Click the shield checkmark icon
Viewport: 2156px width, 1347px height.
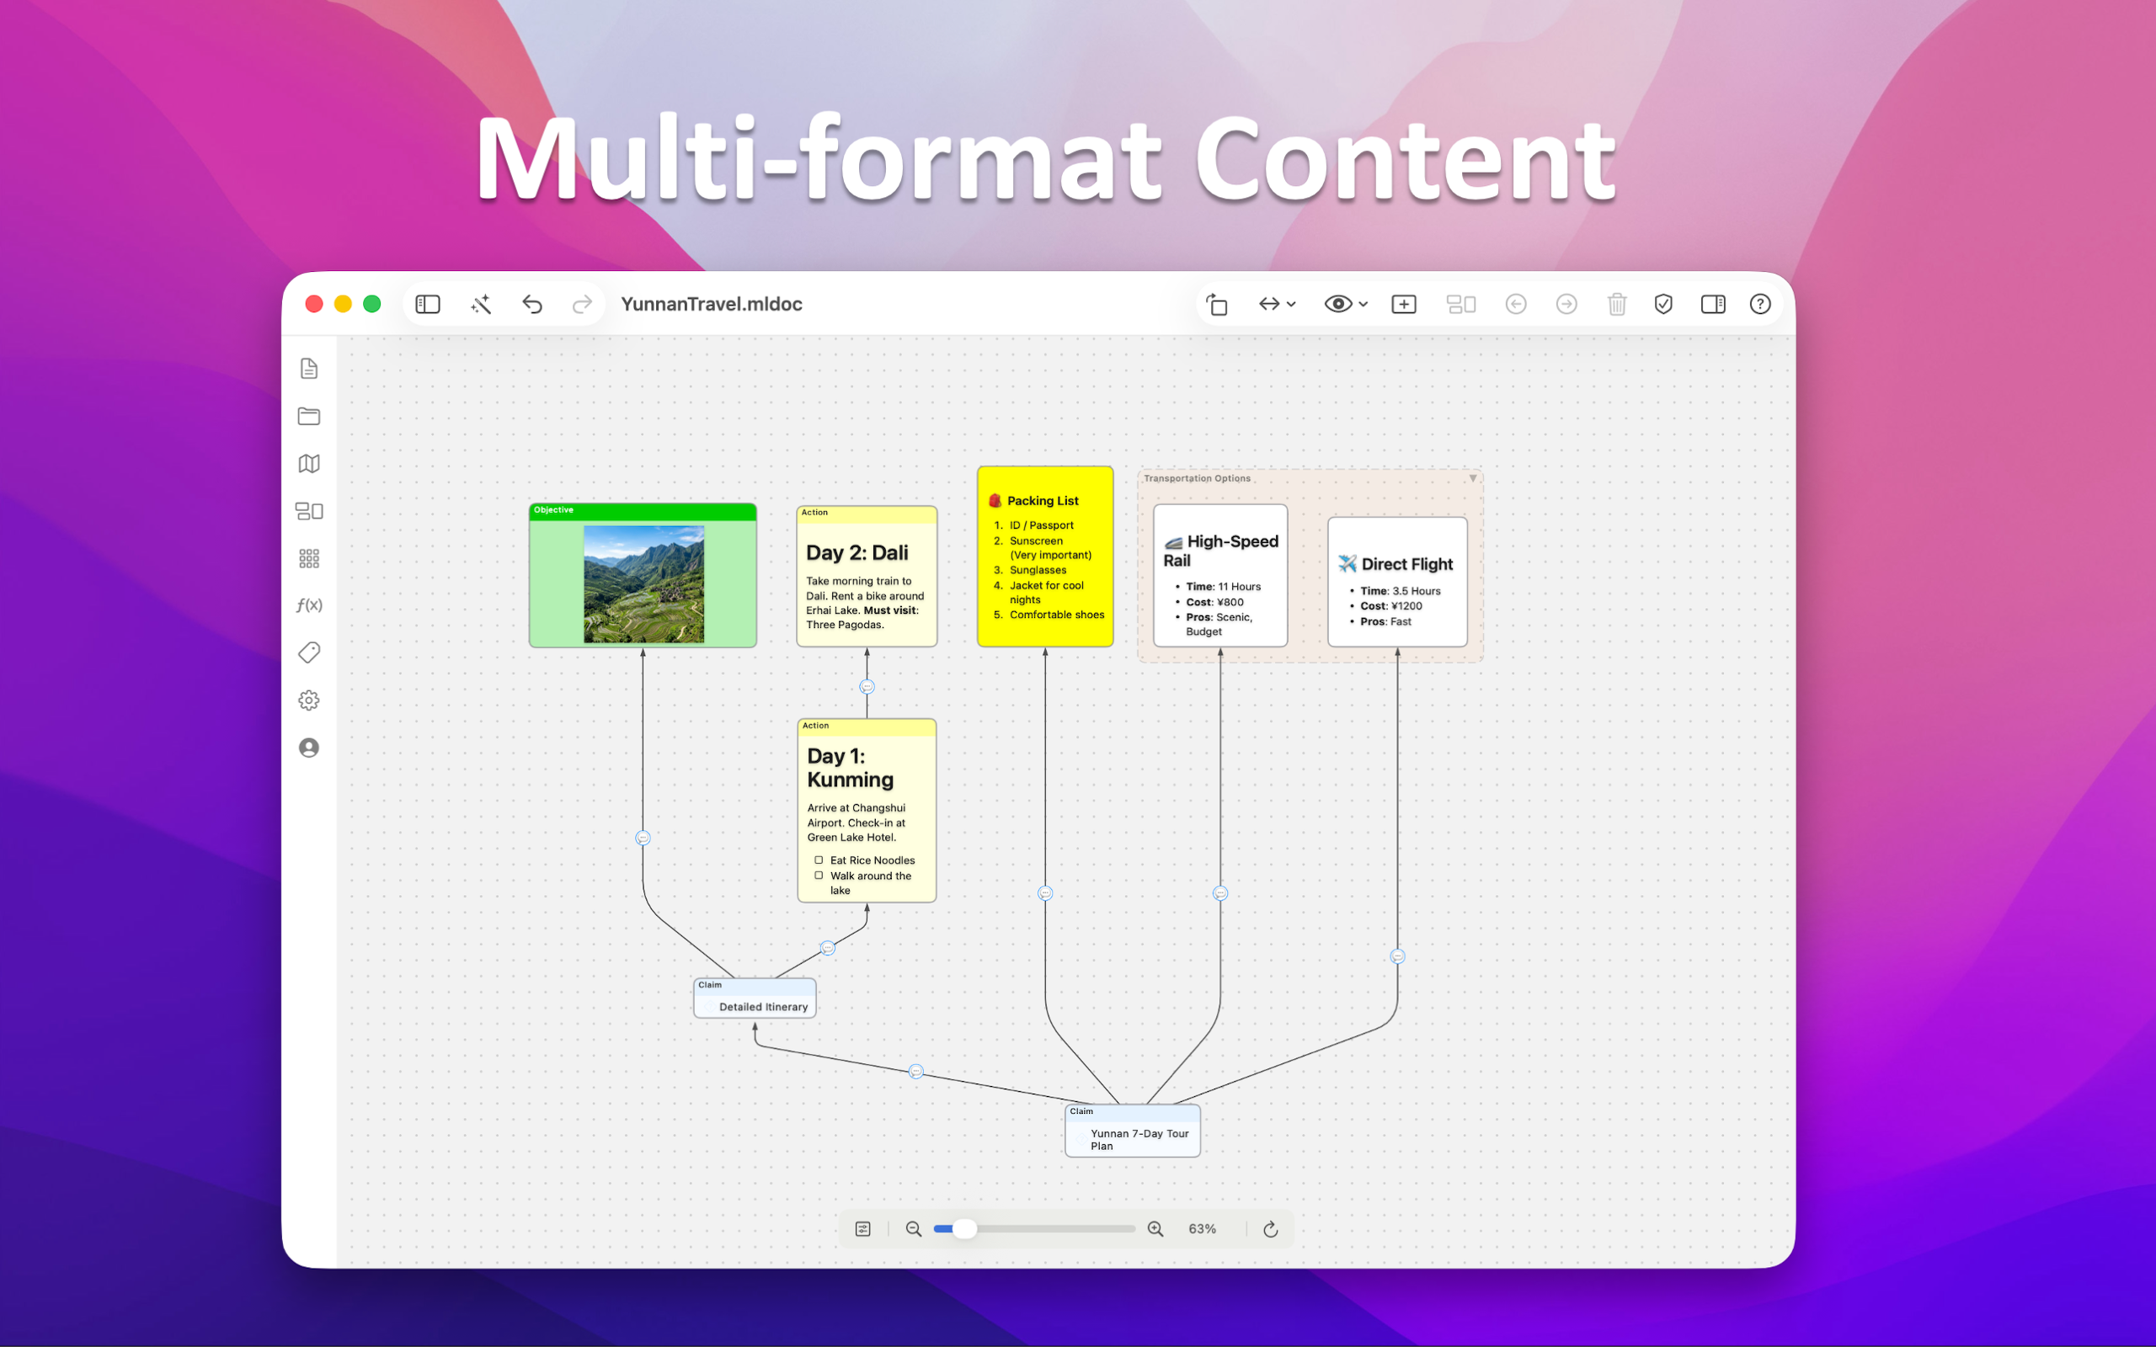coord(1663,304)
